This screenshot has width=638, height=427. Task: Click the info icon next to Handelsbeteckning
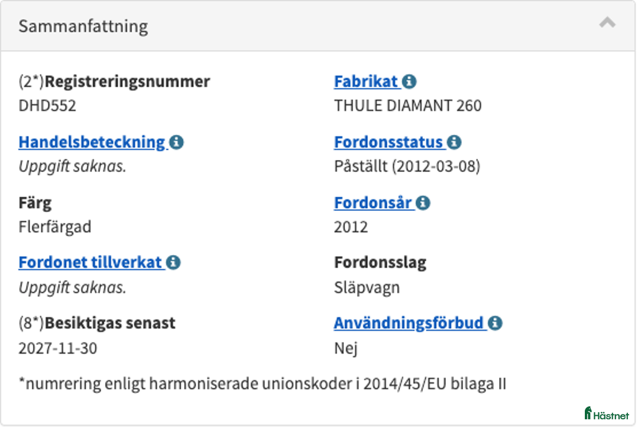[177, 142]
